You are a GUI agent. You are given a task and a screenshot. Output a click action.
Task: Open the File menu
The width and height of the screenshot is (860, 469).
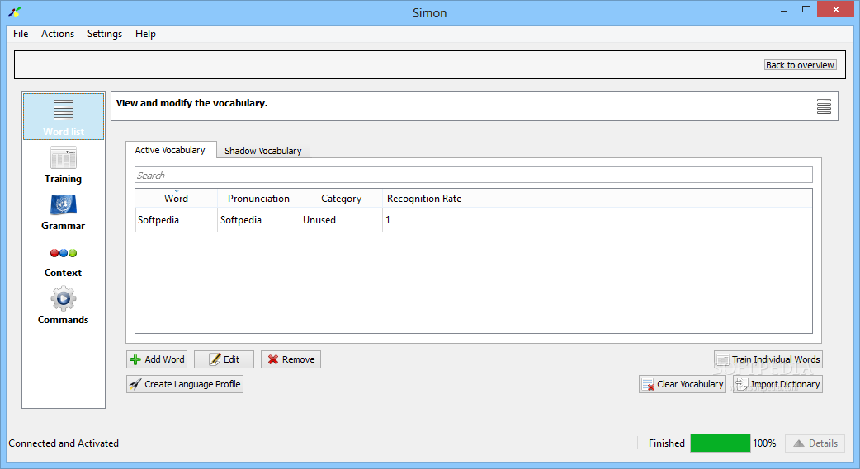(21, 34)
